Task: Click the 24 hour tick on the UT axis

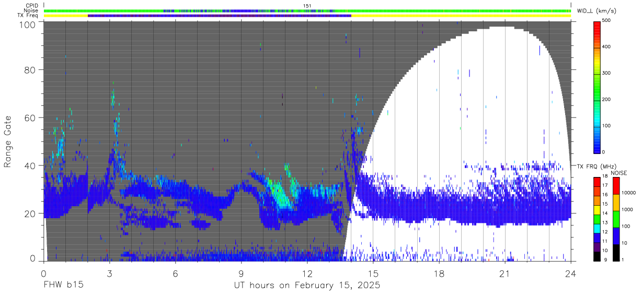Action: coord(571,274)
